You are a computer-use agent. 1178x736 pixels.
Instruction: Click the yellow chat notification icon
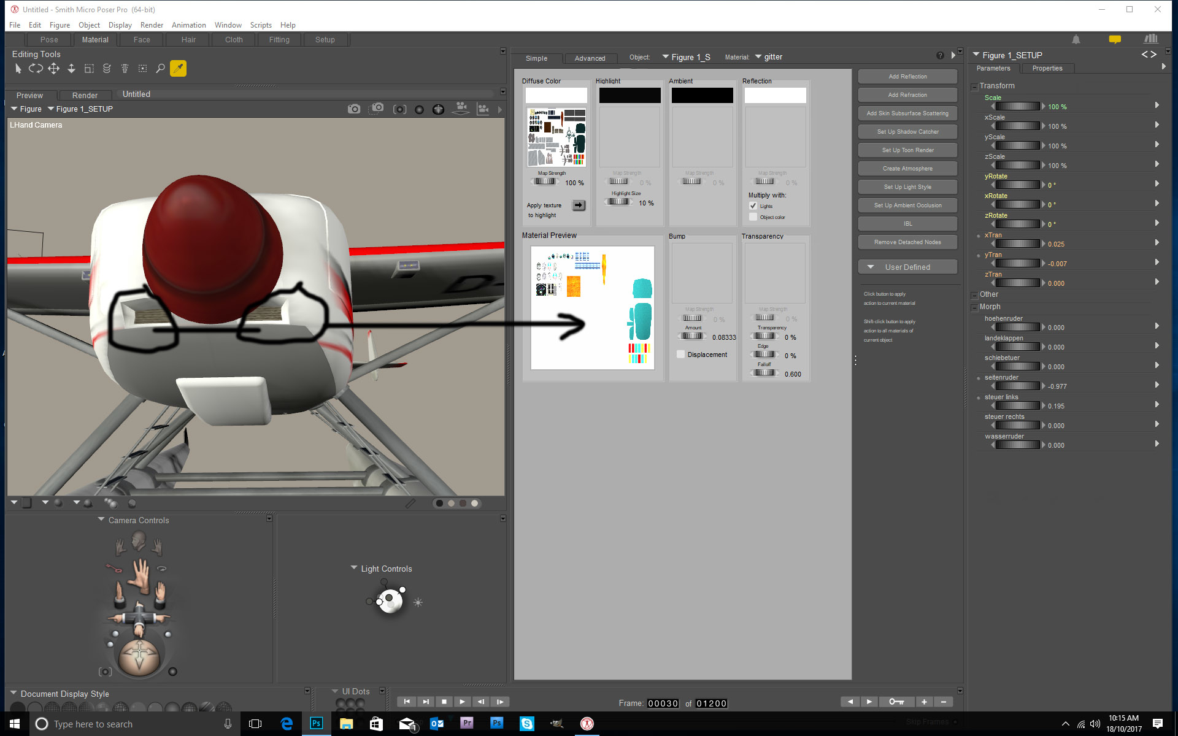(1115, 39)
